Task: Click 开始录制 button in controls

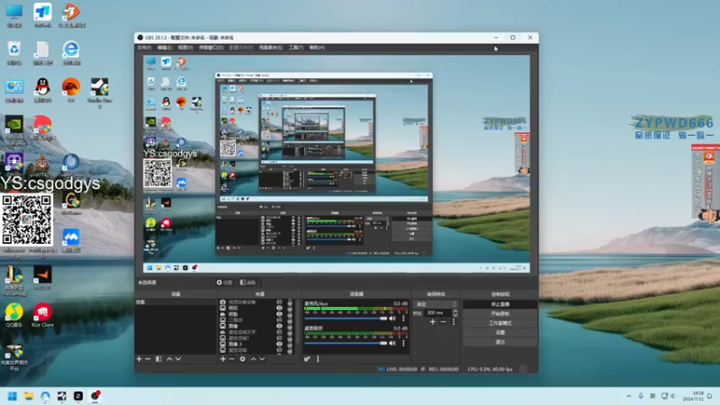Action: click(x=500, y=313)
